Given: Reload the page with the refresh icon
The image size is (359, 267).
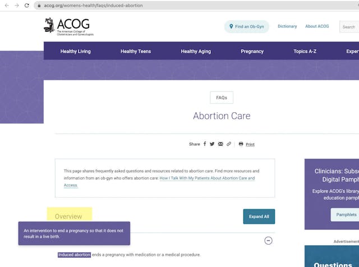Looking at the screenshot, I should coord(27,5).
